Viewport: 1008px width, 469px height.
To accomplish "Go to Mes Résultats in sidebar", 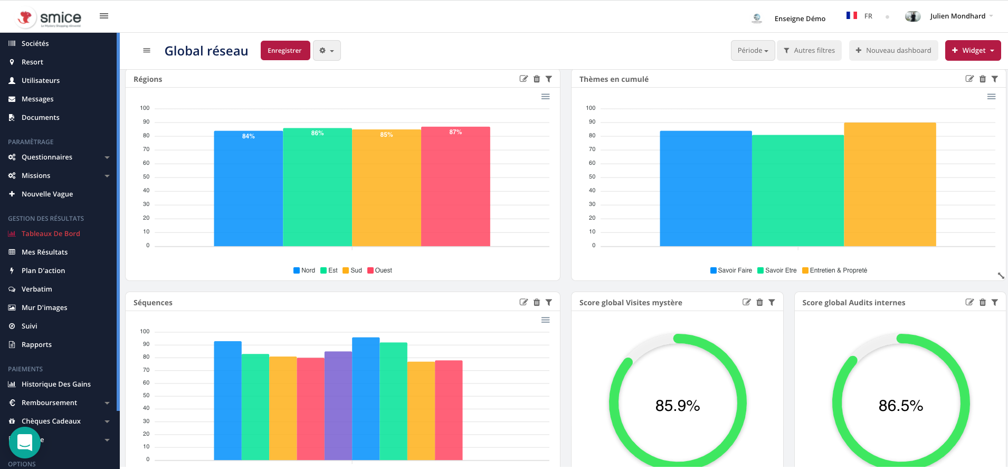I will click(44, 252).
